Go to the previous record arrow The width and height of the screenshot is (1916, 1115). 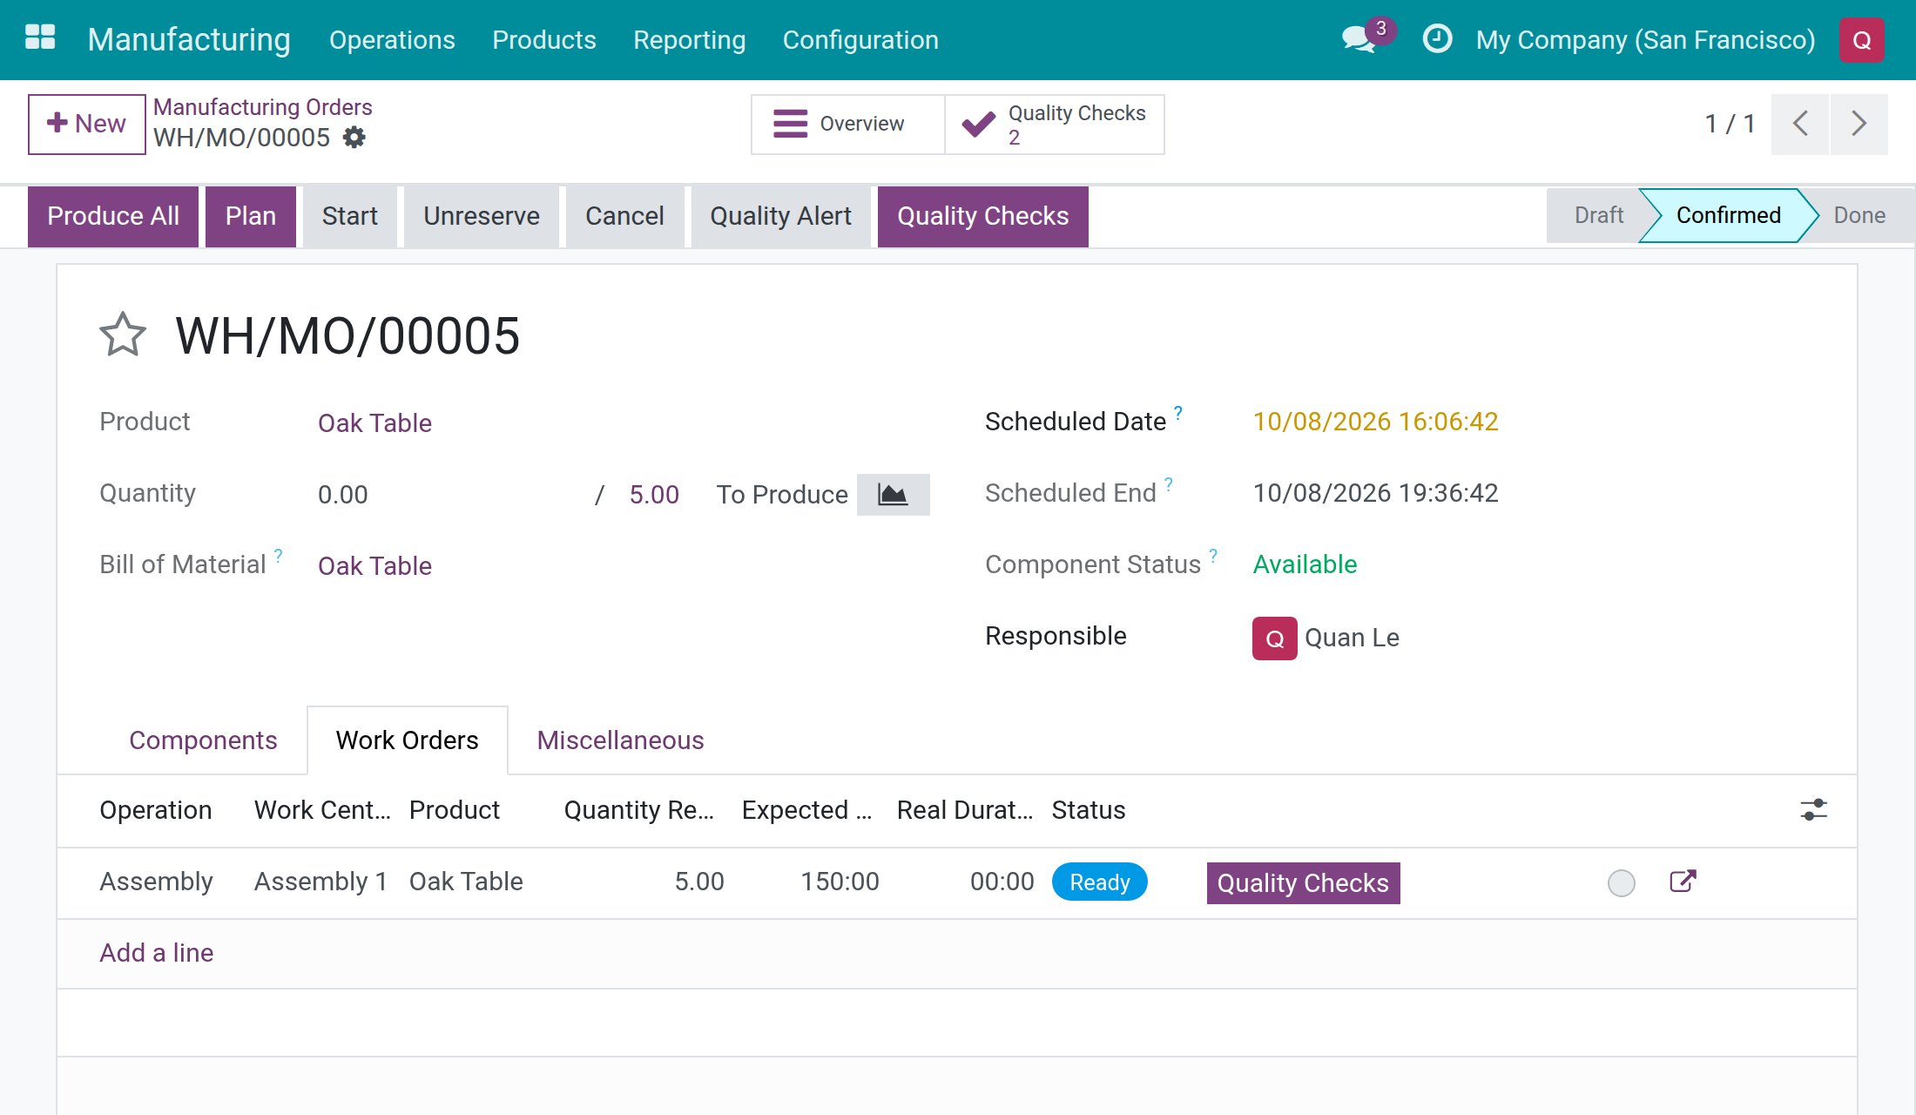[1800, 124]
